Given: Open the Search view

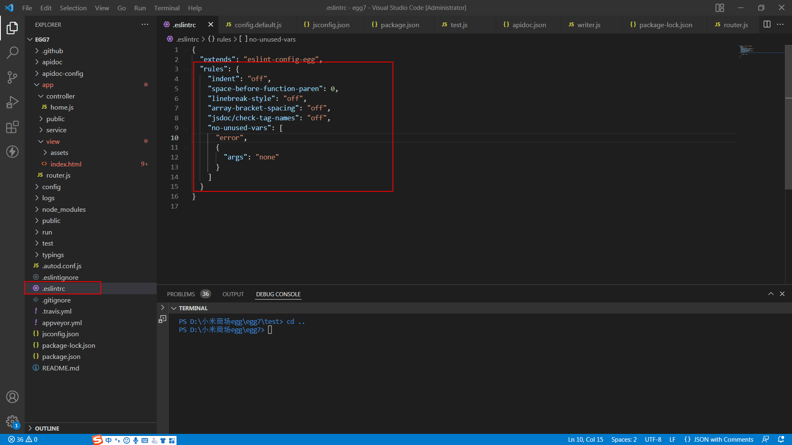Looking at the screenshot, I should click(x=12, y=53).
